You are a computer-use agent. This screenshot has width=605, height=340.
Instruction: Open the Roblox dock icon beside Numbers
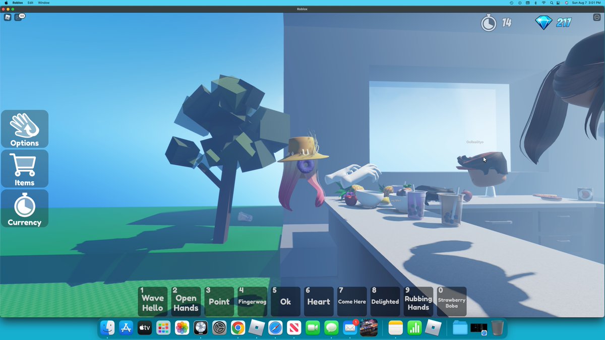click(433, 328)
